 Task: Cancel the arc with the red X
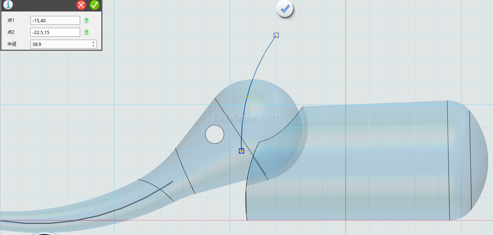[81, 5]
